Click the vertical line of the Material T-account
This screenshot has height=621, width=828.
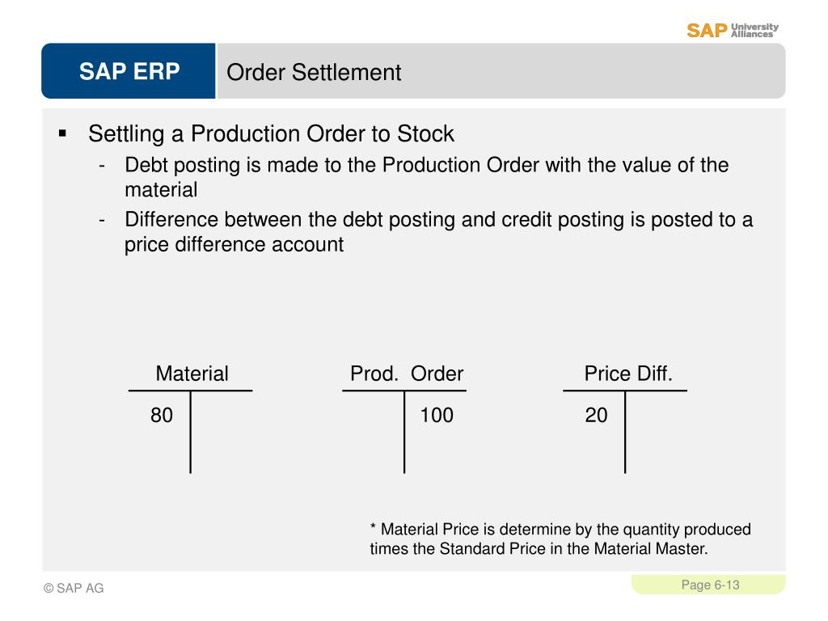(191, 432)
